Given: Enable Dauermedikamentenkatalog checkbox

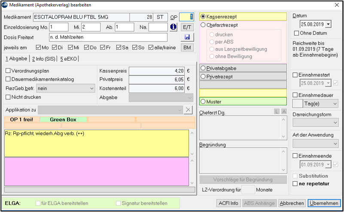Looking at the screenshot, I should click(8, 79).
